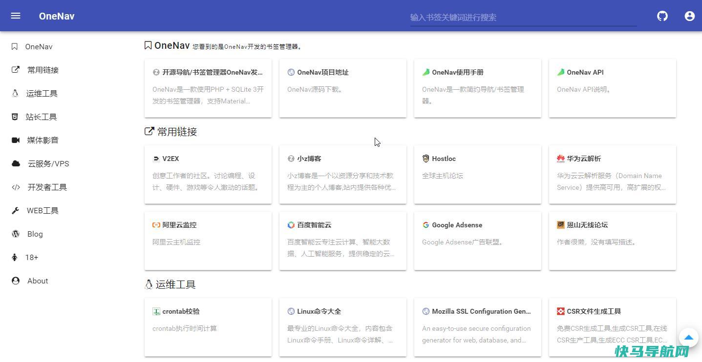
Task: Open the user account icon
Action: coord(690,16)
